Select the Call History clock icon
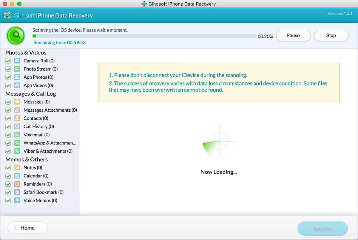The width and height of the screenshot is (358, 240). [17, 127]
